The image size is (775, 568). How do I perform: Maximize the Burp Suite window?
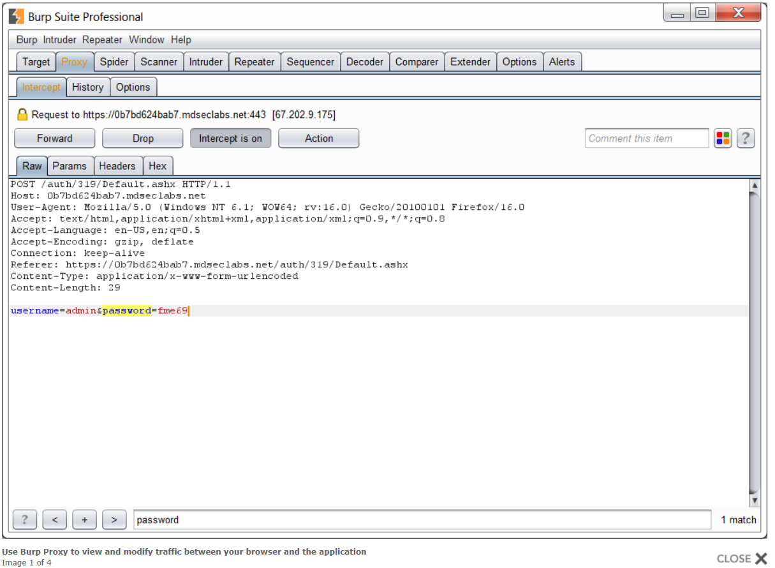(x=702, y=13)
